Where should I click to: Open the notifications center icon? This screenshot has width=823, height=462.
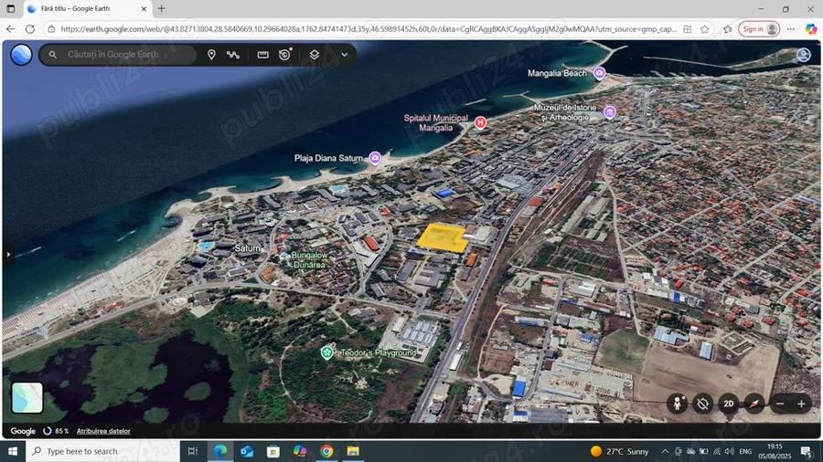[807, 451]
